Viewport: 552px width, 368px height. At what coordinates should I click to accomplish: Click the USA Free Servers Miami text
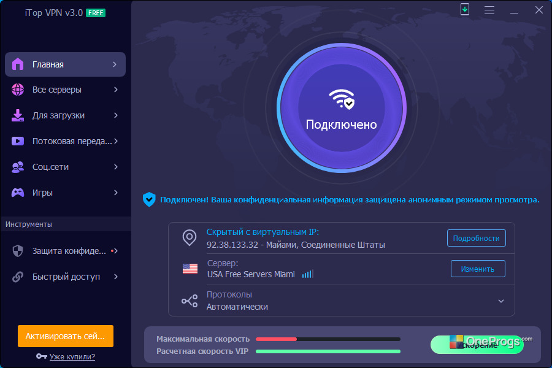click(x=251, y=274)
